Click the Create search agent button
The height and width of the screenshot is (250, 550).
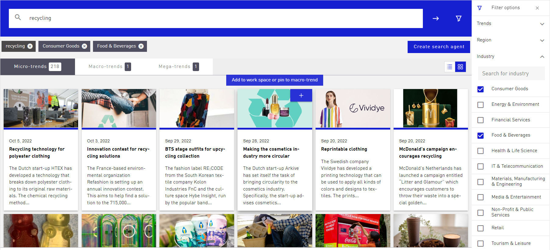point(439,47)
